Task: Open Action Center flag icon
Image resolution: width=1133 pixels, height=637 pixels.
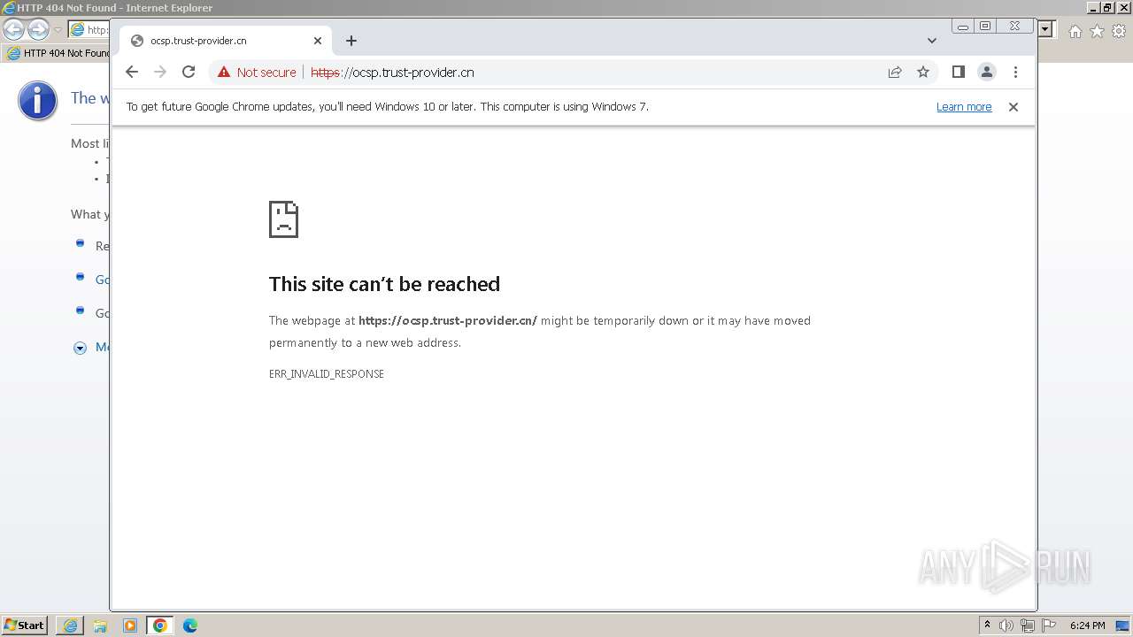Action: (1049, 625)
